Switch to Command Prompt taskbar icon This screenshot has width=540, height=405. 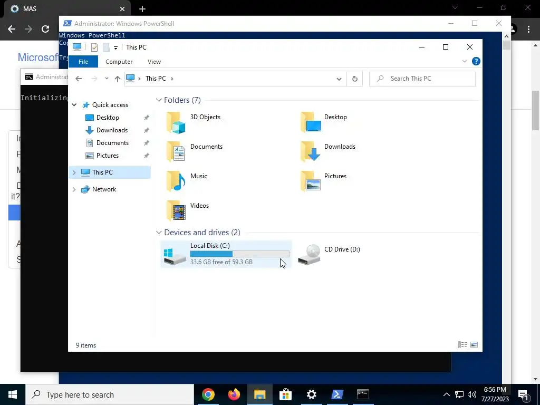pyautogui.click(x=363, y=394)
